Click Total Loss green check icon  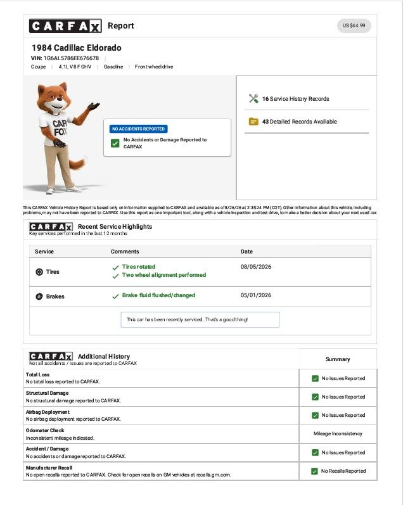pyautogui.click(x=315, y=378)
